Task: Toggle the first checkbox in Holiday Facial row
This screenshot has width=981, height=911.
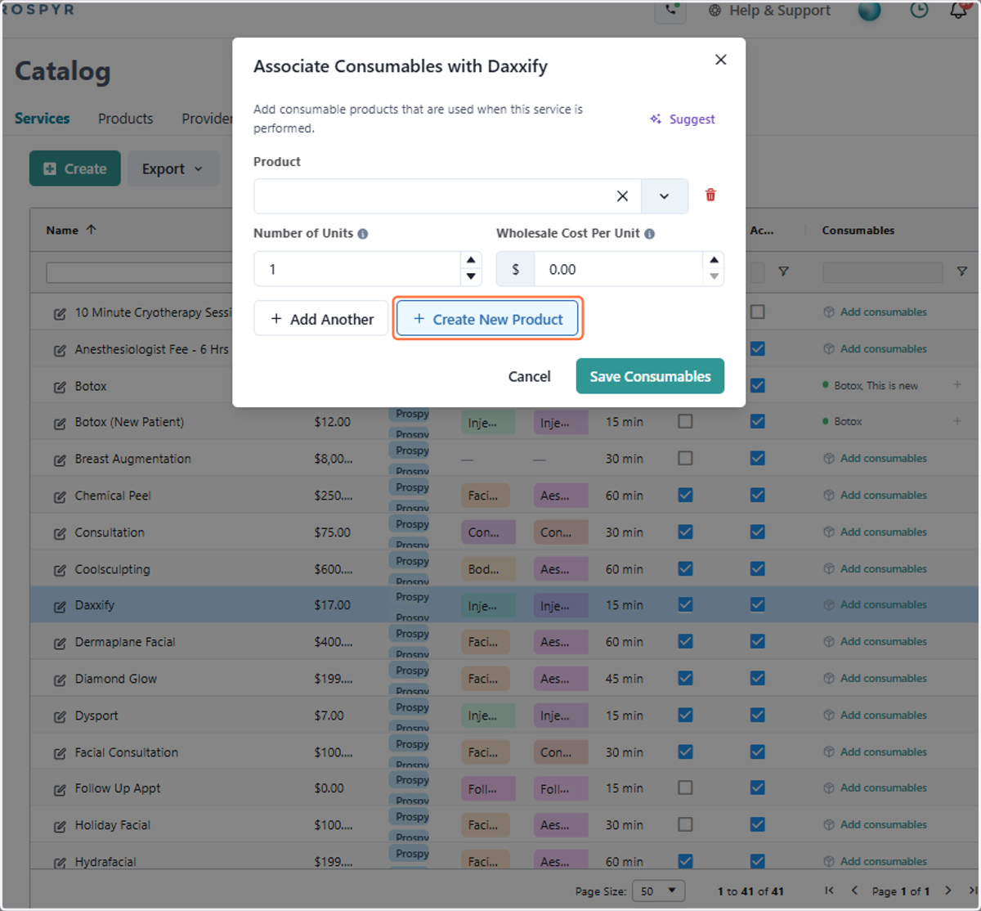Action: tap(685, 824)
